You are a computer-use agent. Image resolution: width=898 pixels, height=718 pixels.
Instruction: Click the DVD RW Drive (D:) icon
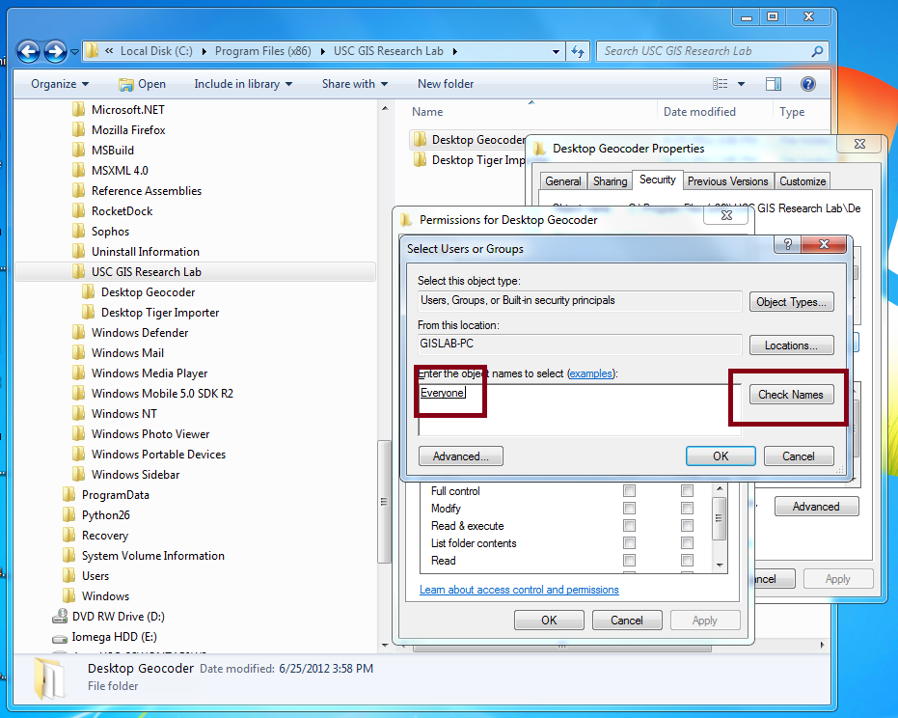click(60, 617)
